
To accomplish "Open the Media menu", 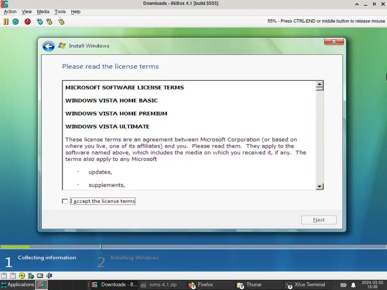I will tap(43, 12).
